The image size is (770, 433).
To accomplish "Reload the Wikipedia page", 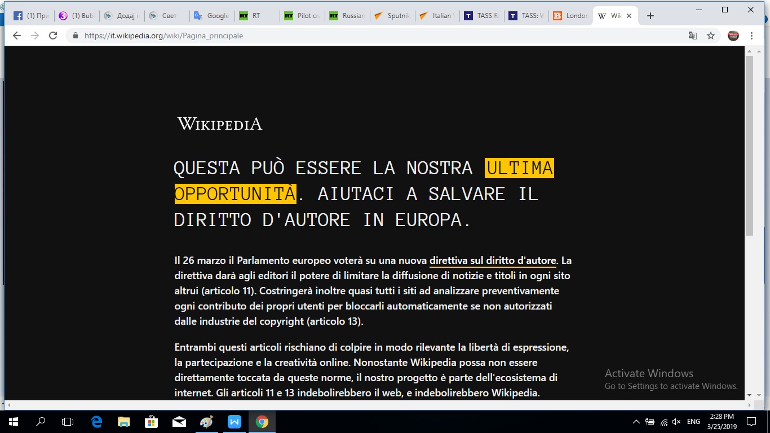I will click(x=53, y=36).
